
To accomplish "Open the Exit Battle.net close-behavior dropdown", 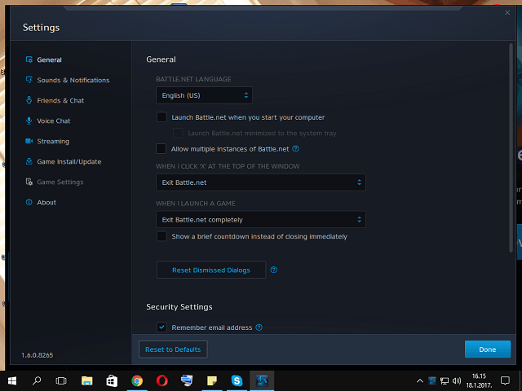I will pyautogui.click(x=261, y=182).
